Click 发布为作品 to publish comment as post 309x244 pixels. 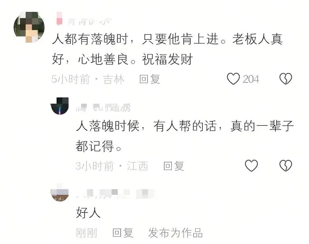pos(175,233)
